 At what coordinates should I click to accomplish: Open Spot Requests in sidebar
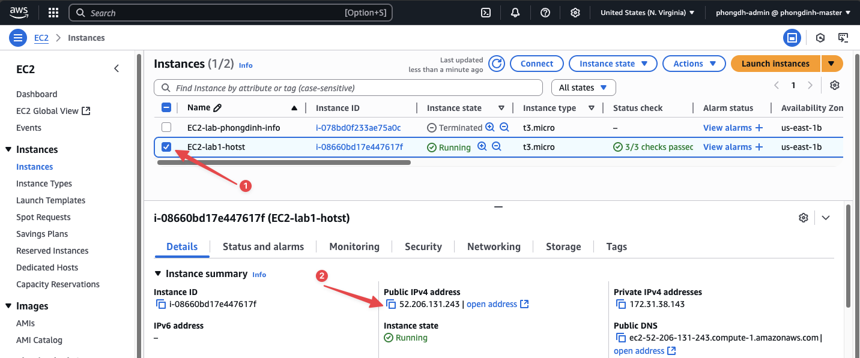43,217
